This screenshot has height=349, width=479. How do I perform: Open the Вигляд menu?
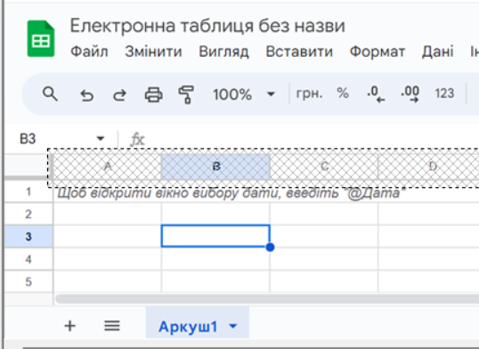pos(223,52)
